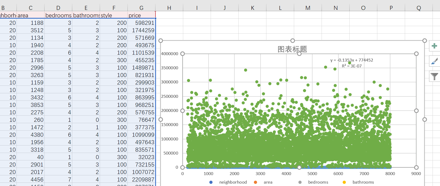Open the Chart Elements plus button

(x=434, y=46)
